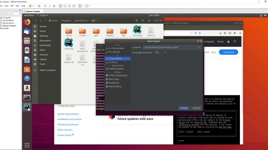Screen dimensions: 268x150
Task: Select the clion.sh script file
Action: 151,32
